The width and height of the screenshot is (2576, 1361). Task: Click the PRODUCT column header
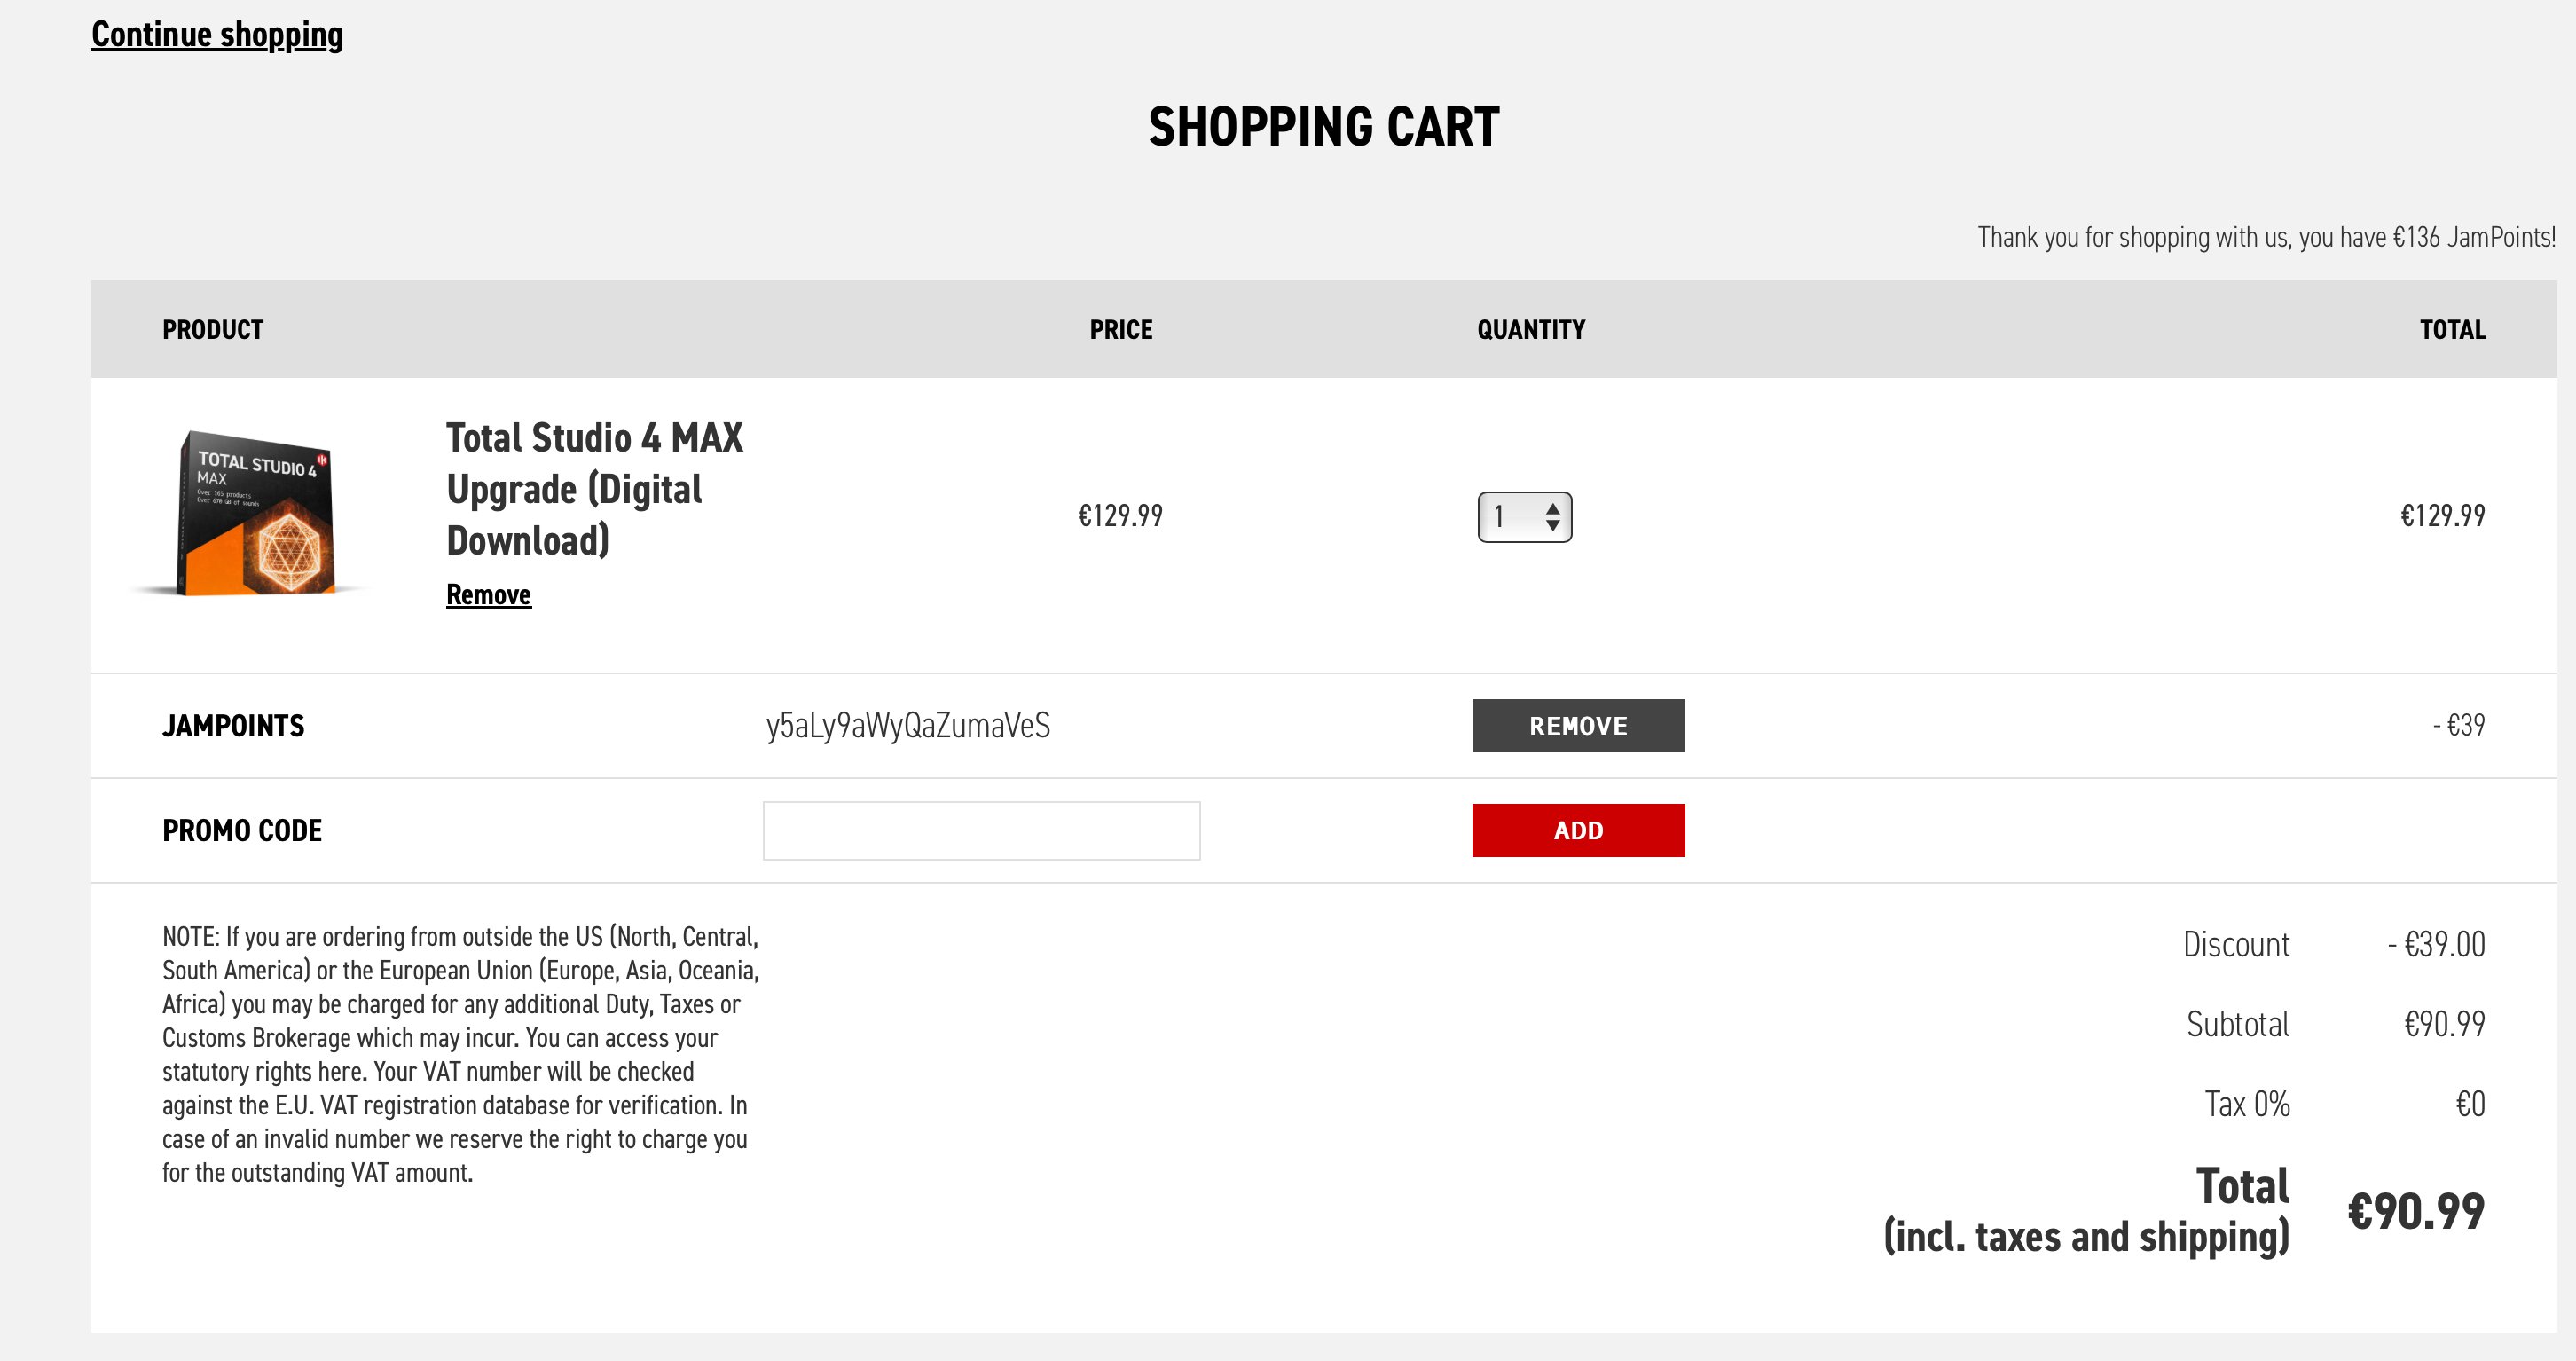[213, 330]
